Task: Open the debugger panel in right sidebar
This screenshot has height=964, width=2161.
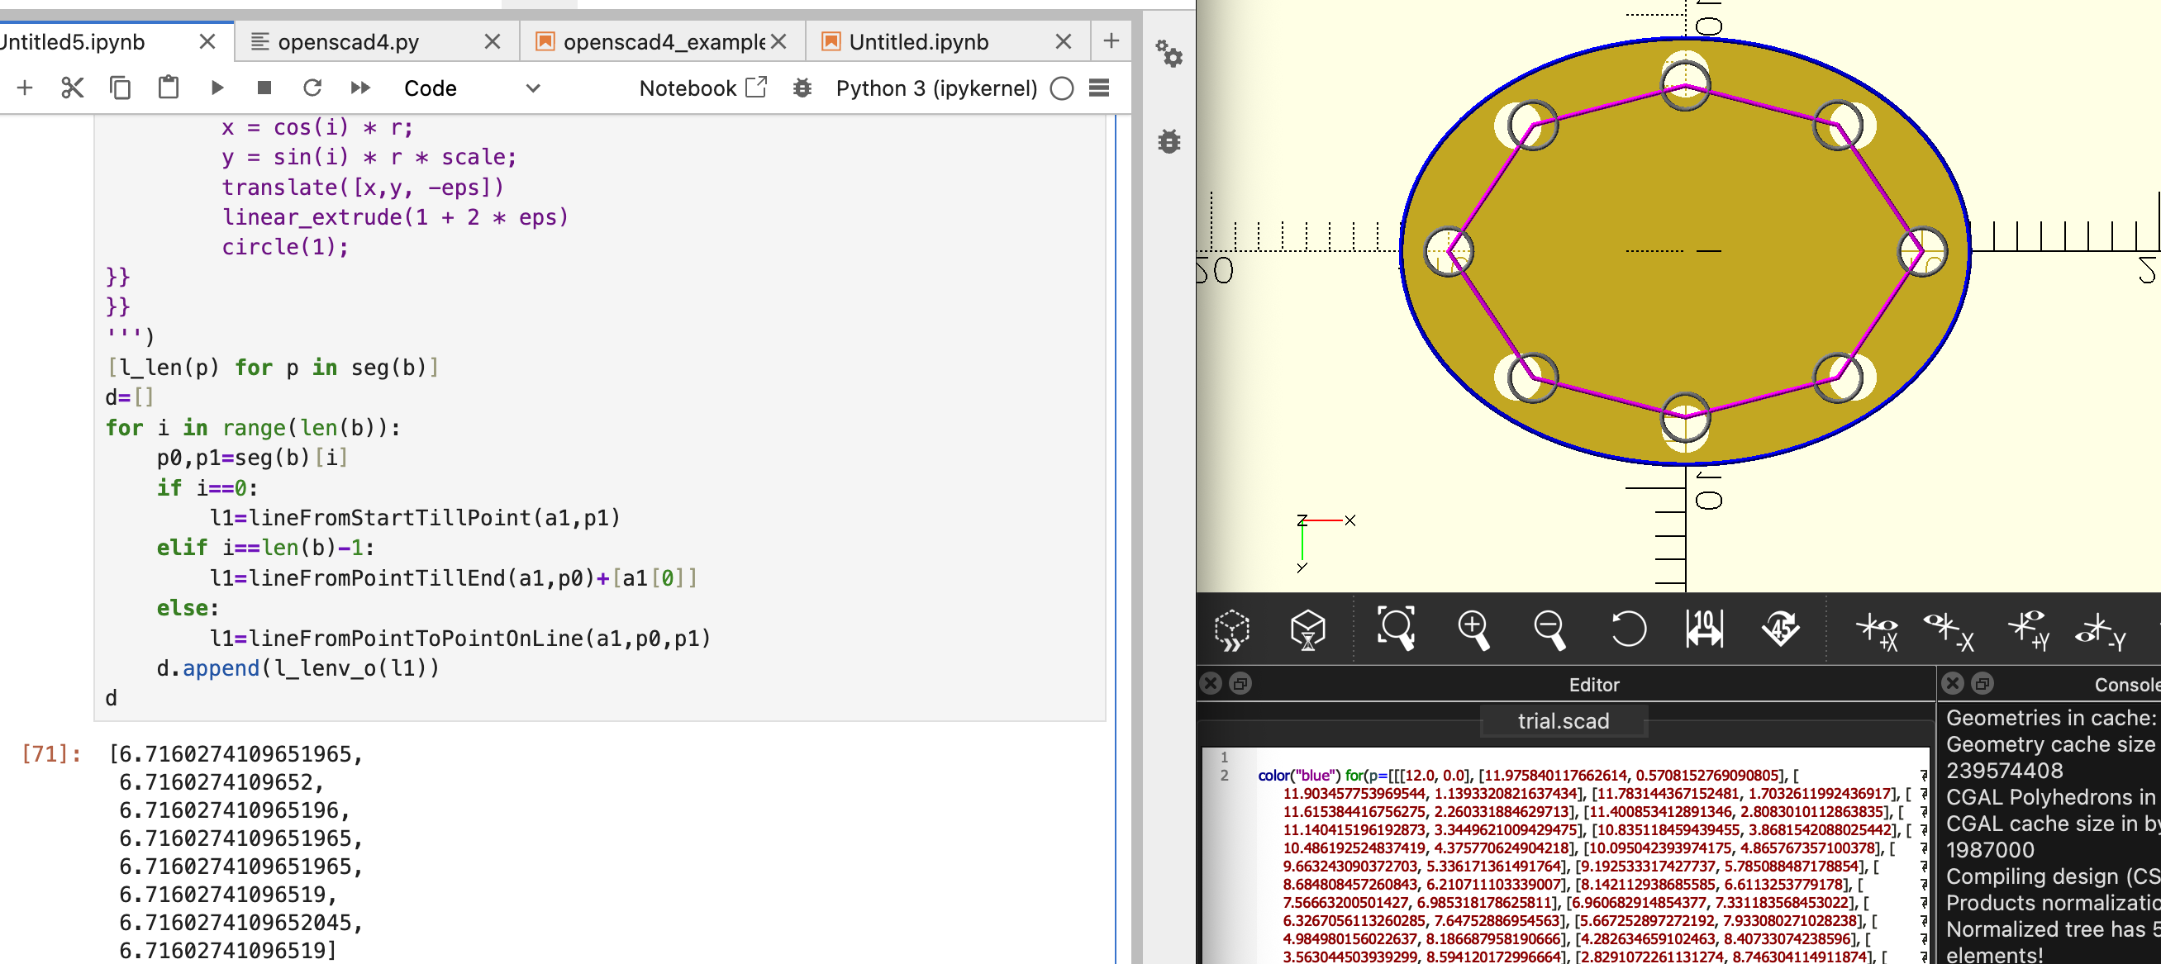Action: 1169,141
